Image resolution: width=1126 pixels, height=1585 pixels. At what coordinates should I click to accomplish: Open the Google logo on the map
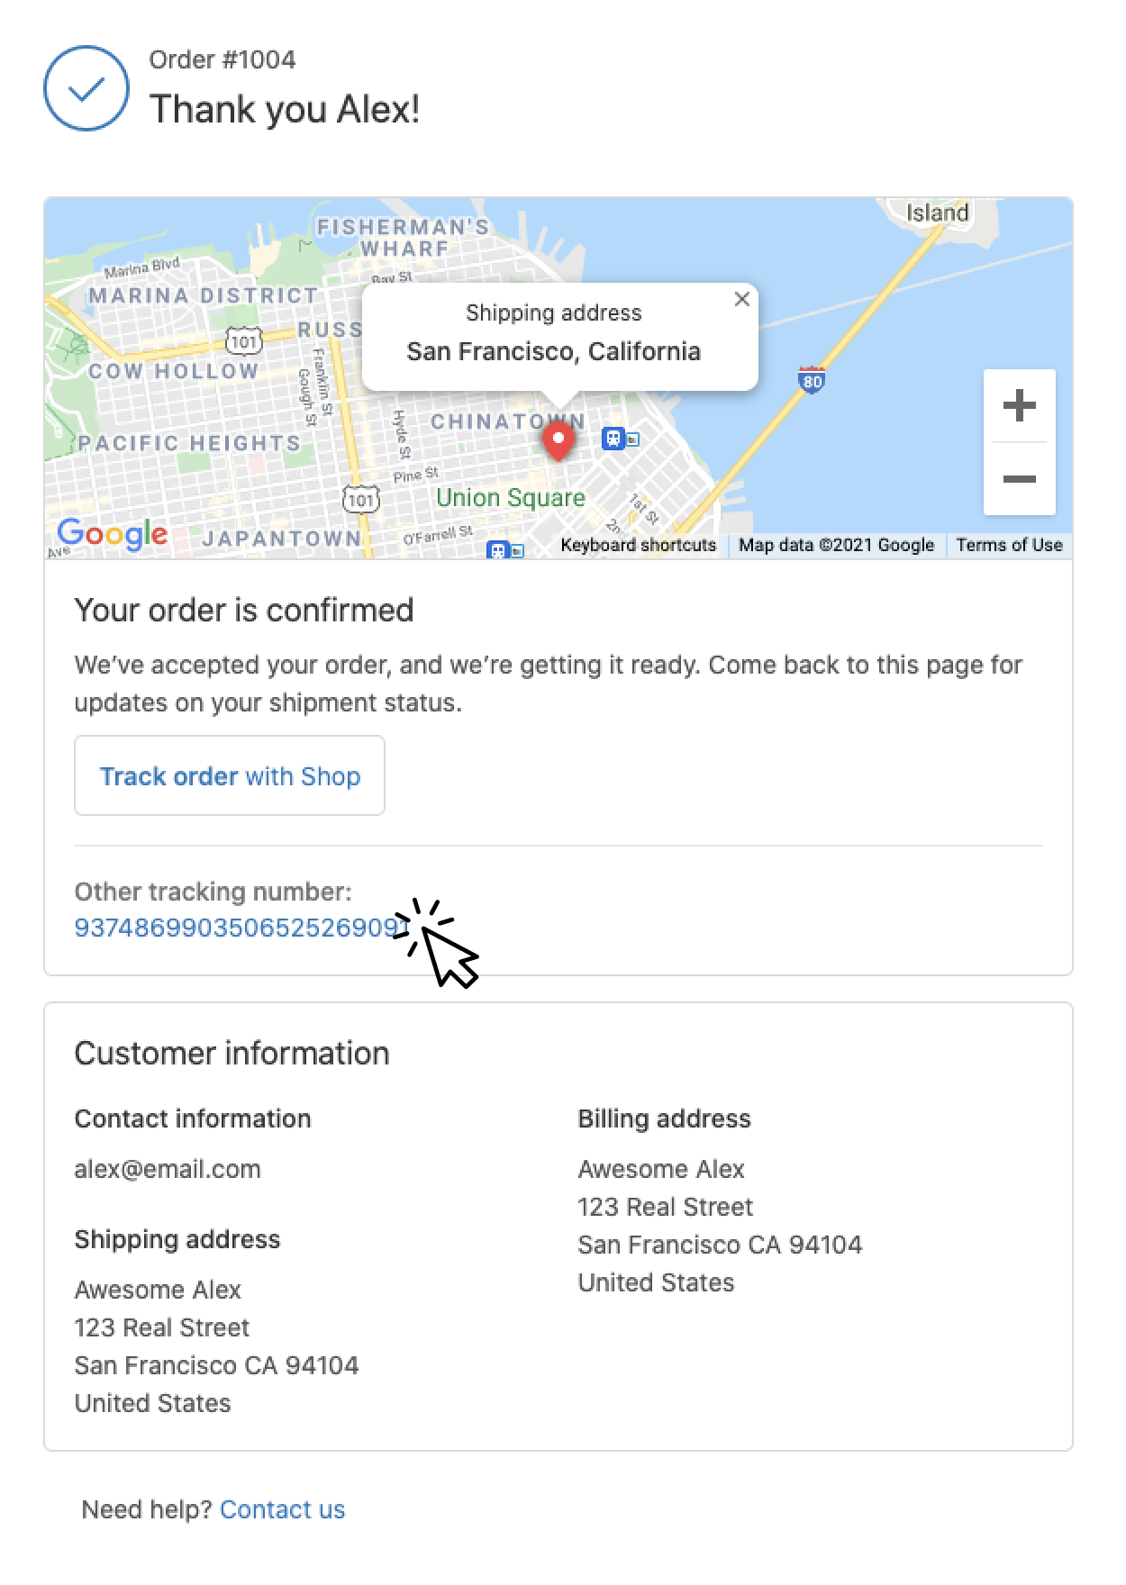pos(112,534)
